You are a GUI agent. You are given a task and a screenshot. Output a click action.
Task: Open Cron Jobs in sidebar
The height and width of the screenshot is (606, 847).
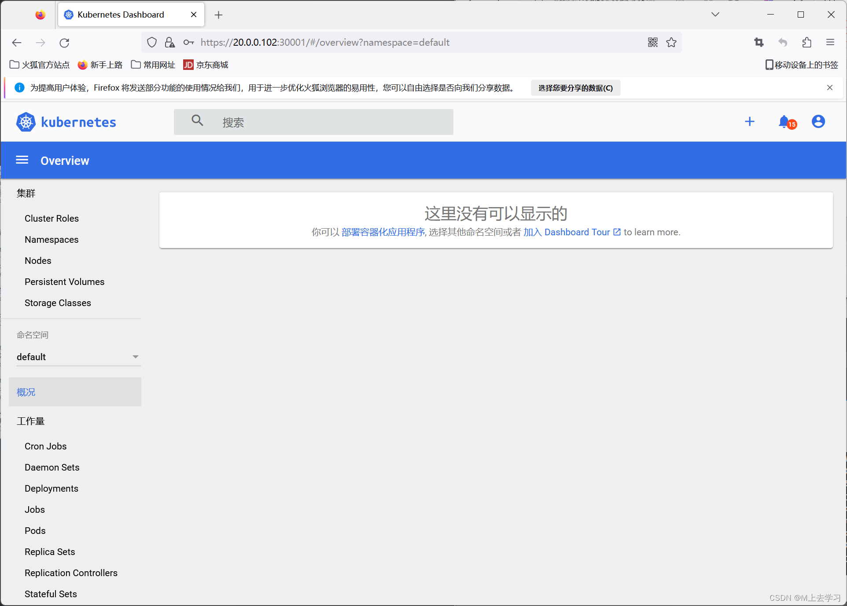click(45, 446)
